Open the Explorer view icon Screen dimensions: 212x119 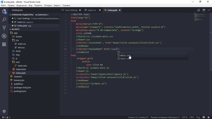coord(4,12)
